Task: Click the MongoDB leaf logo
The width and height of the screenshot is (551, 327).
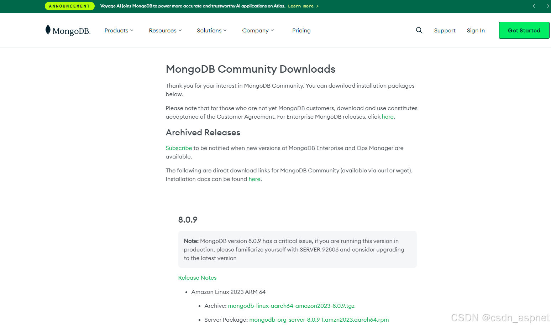Action: click(x=68, y=30)
